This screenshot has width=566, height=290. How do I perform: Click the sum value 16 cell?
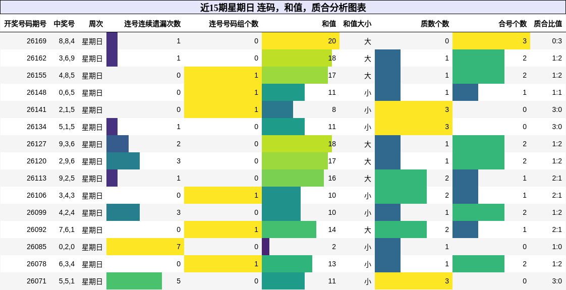(301, 178)
